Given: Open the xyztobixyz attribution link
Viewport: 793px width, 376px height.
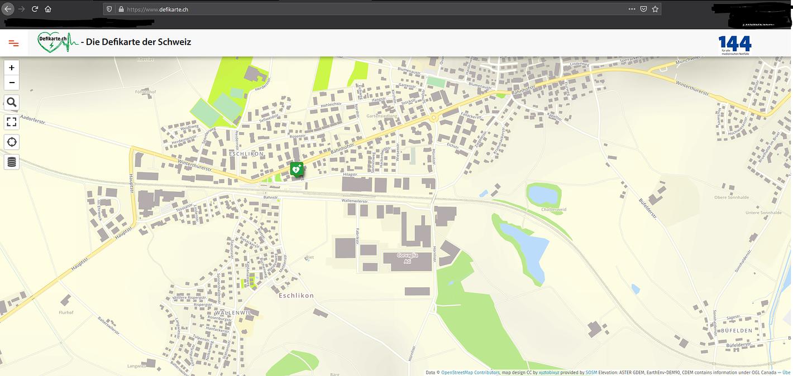Looking at the screenshot, I should [551, 373].
